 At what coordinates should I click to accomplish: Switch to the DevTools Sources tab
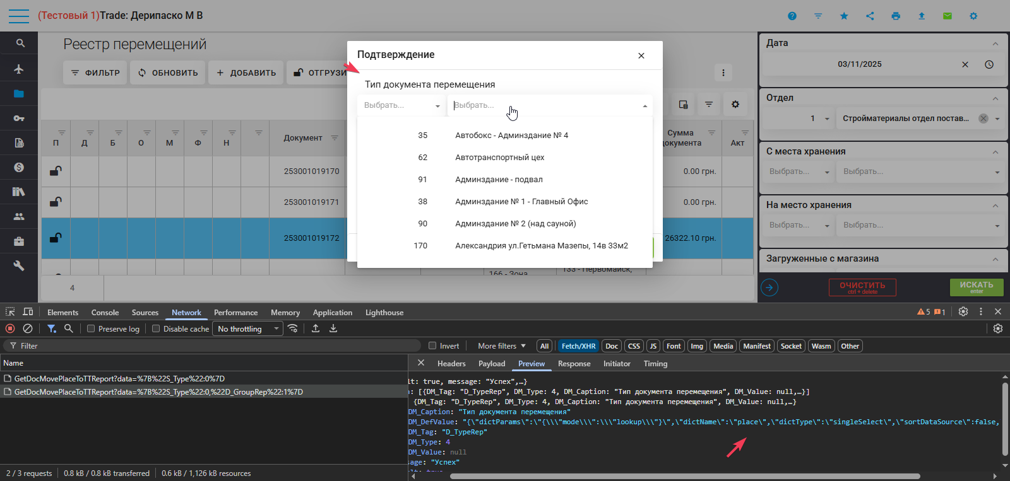click(145, 312)
